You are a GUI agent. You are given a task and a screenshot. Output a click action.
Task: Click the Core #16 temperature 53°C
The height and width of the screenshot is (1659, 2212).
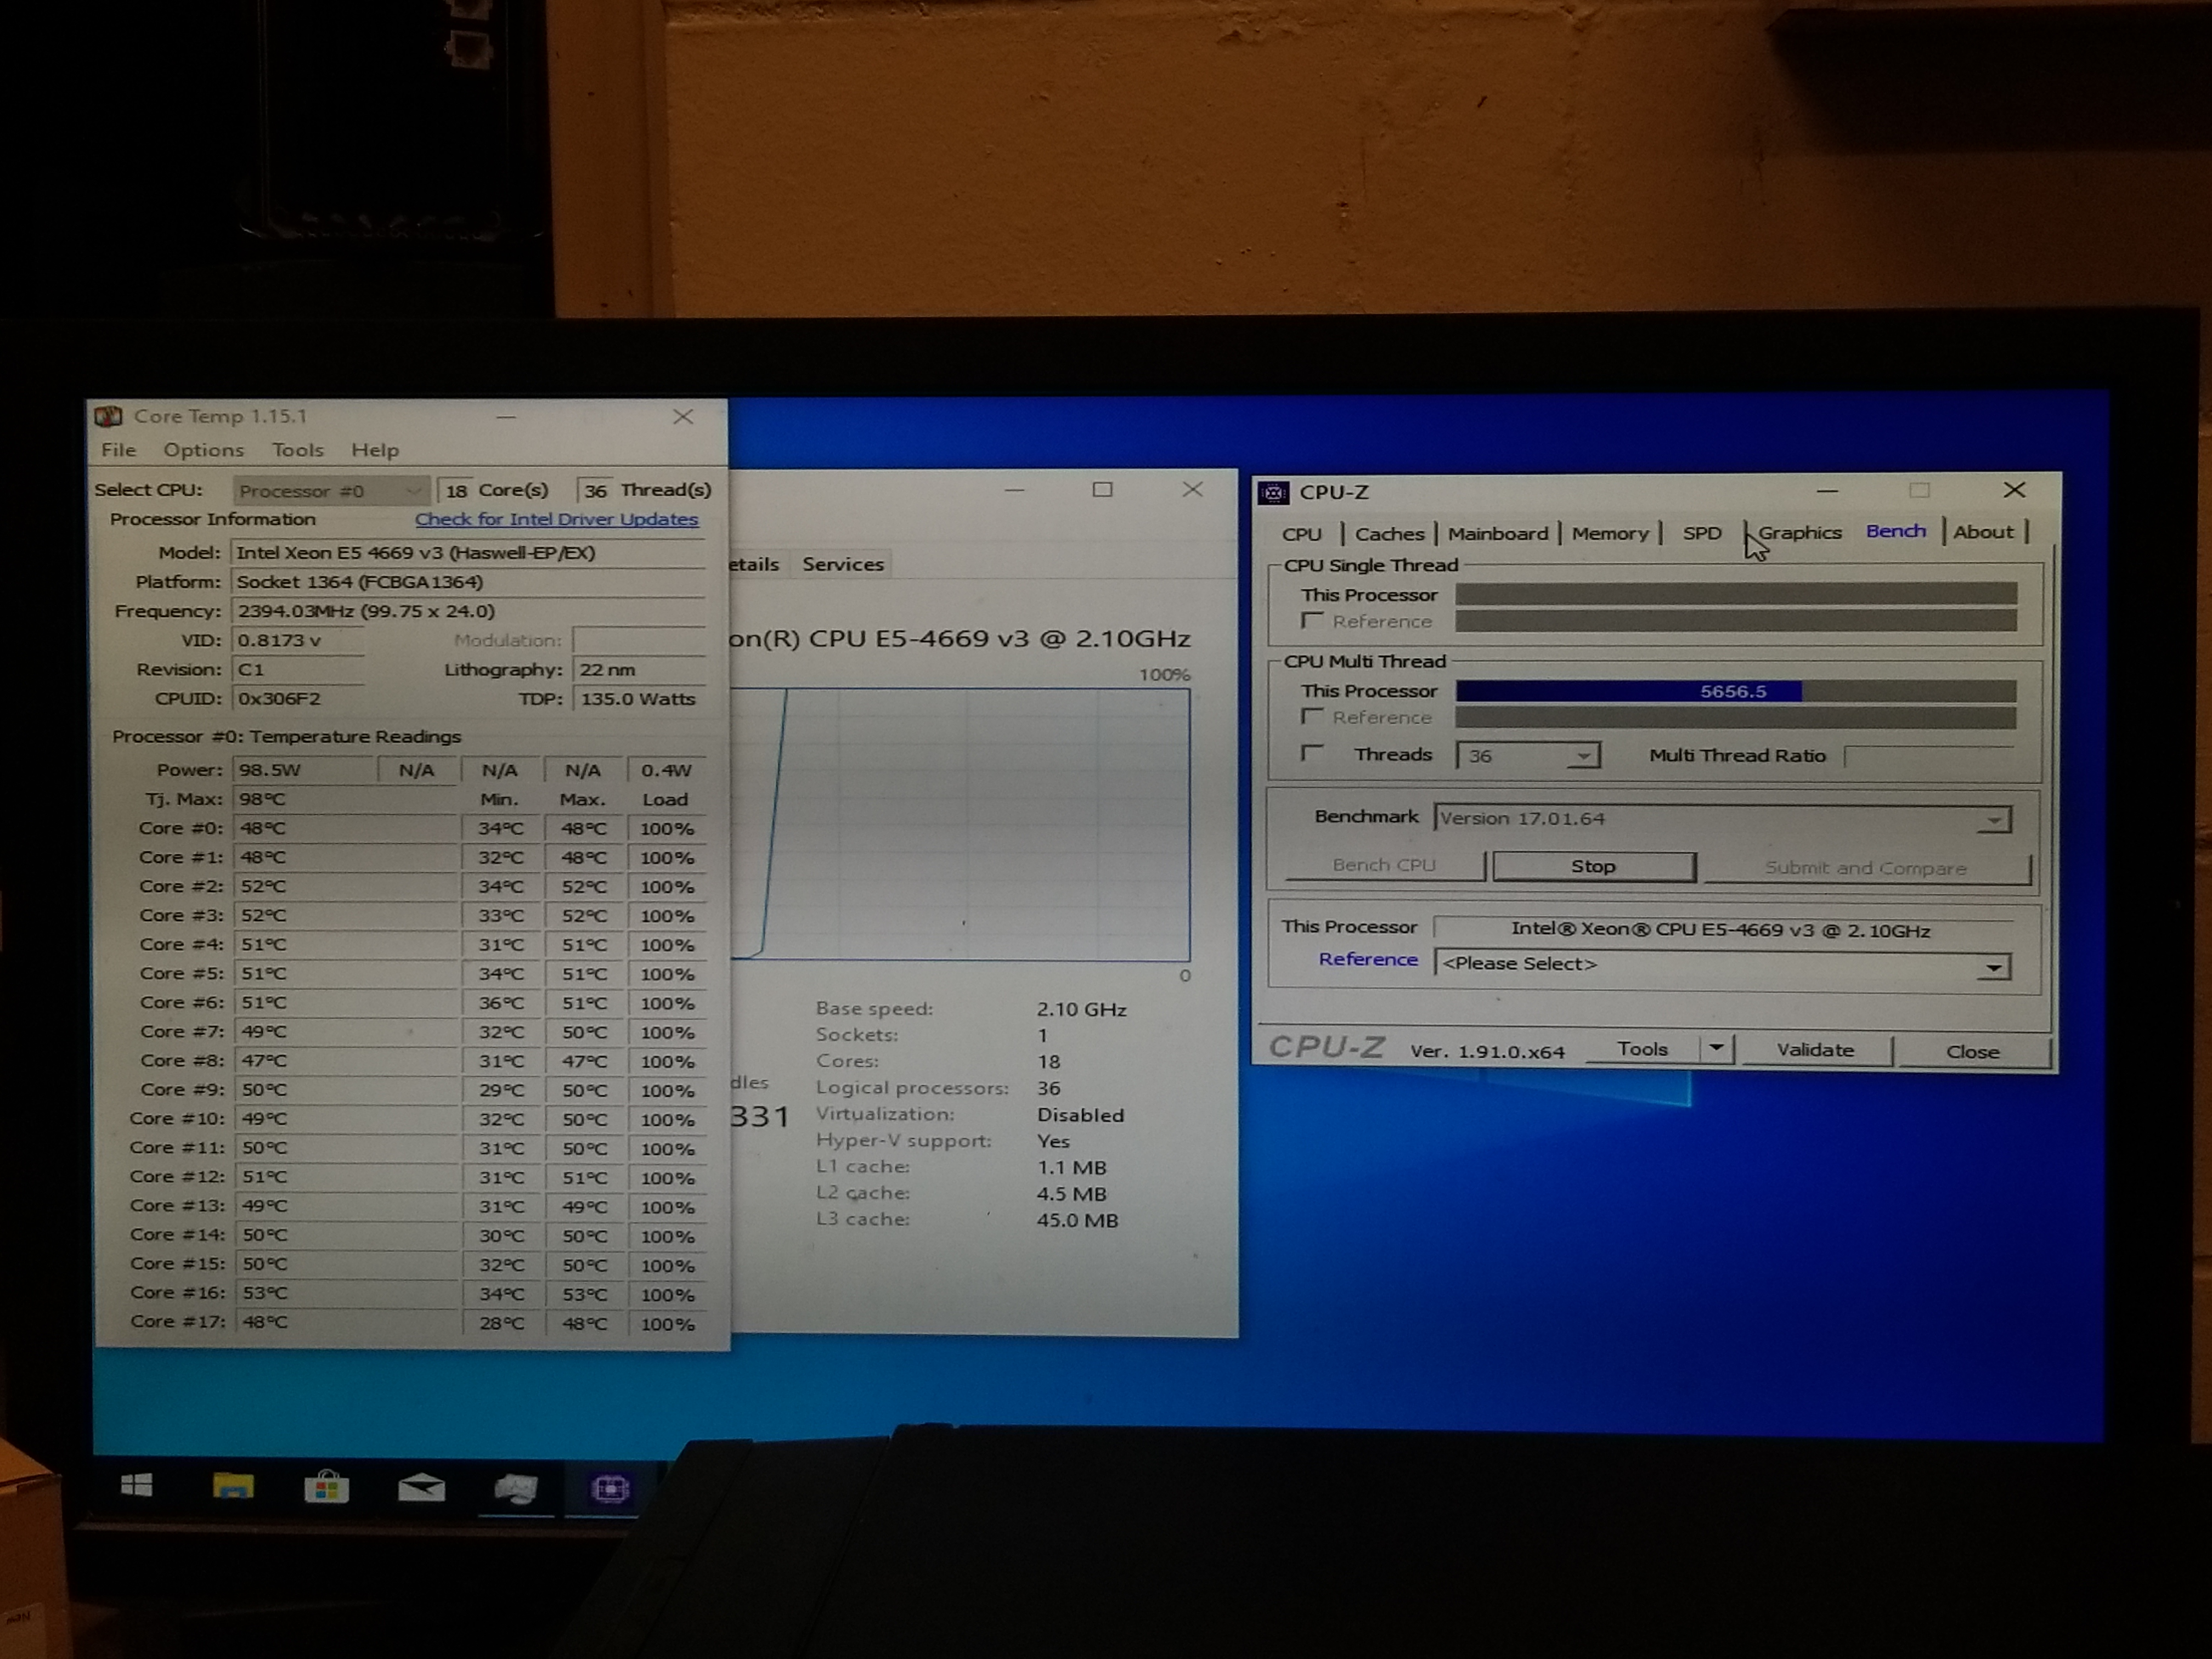pyautogui.click(x=346, y=1293)
